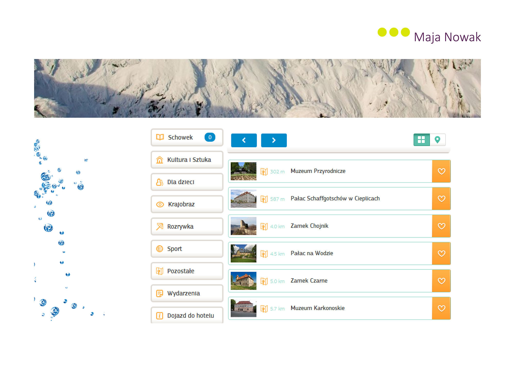
Task: Click the Maja Nowak logo
Action: click(429, 36)
